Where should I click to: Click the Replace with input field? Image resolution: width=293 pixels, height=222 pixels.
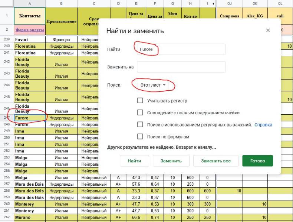click(181, 67)
